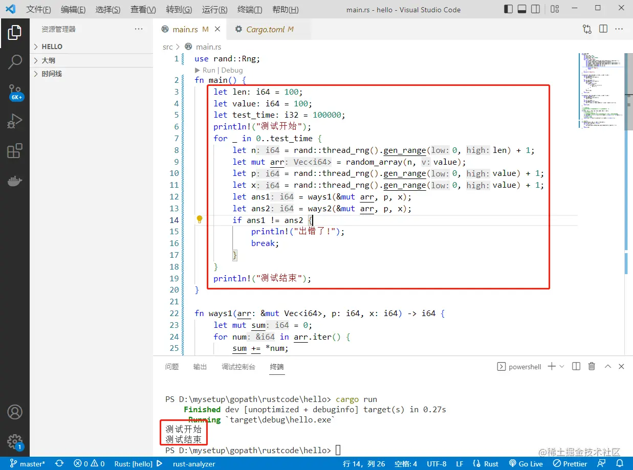633x470 pixels.
Task: Open Source Control view with 6K+ badge
Action: (x=15, y=93)
